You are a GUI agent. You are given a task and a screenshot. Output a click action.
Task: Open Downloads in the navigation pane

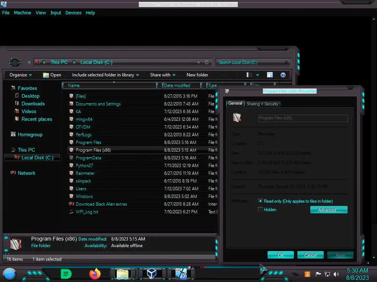point(33,104)
